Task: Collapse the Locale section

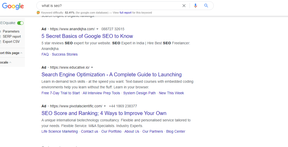Action: pyautogui.click(x=10, y=62)
